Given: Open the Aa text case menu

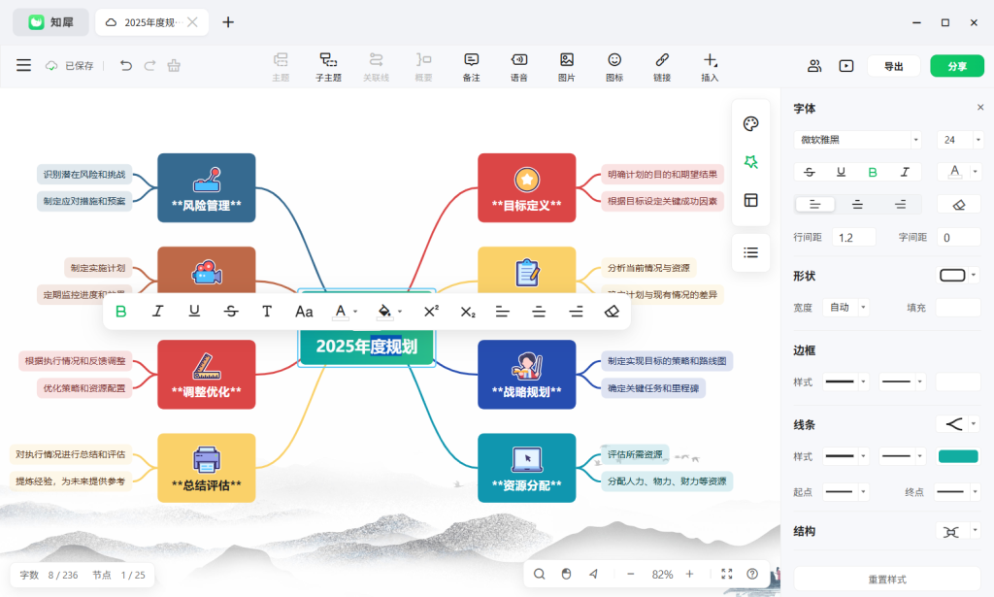Looking at the screenshot, I should (304, 312).
